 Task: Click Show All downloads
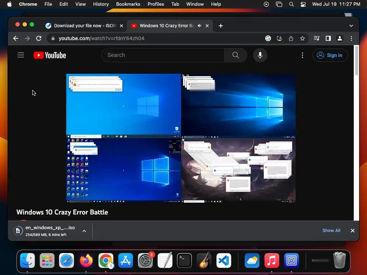tap(332, 231)
